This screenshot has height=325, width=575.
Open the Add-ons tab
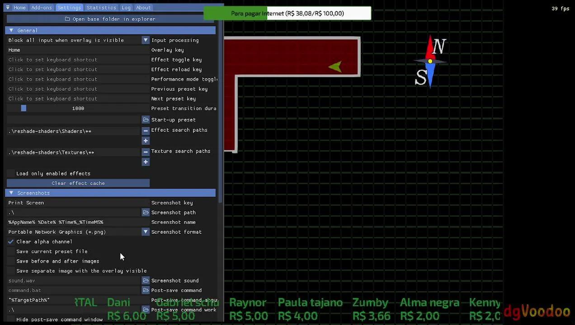(x=42, y=8)
